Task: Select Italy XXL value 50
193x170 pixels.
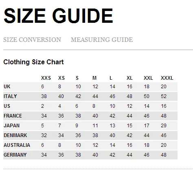Action: coord(147,96)
